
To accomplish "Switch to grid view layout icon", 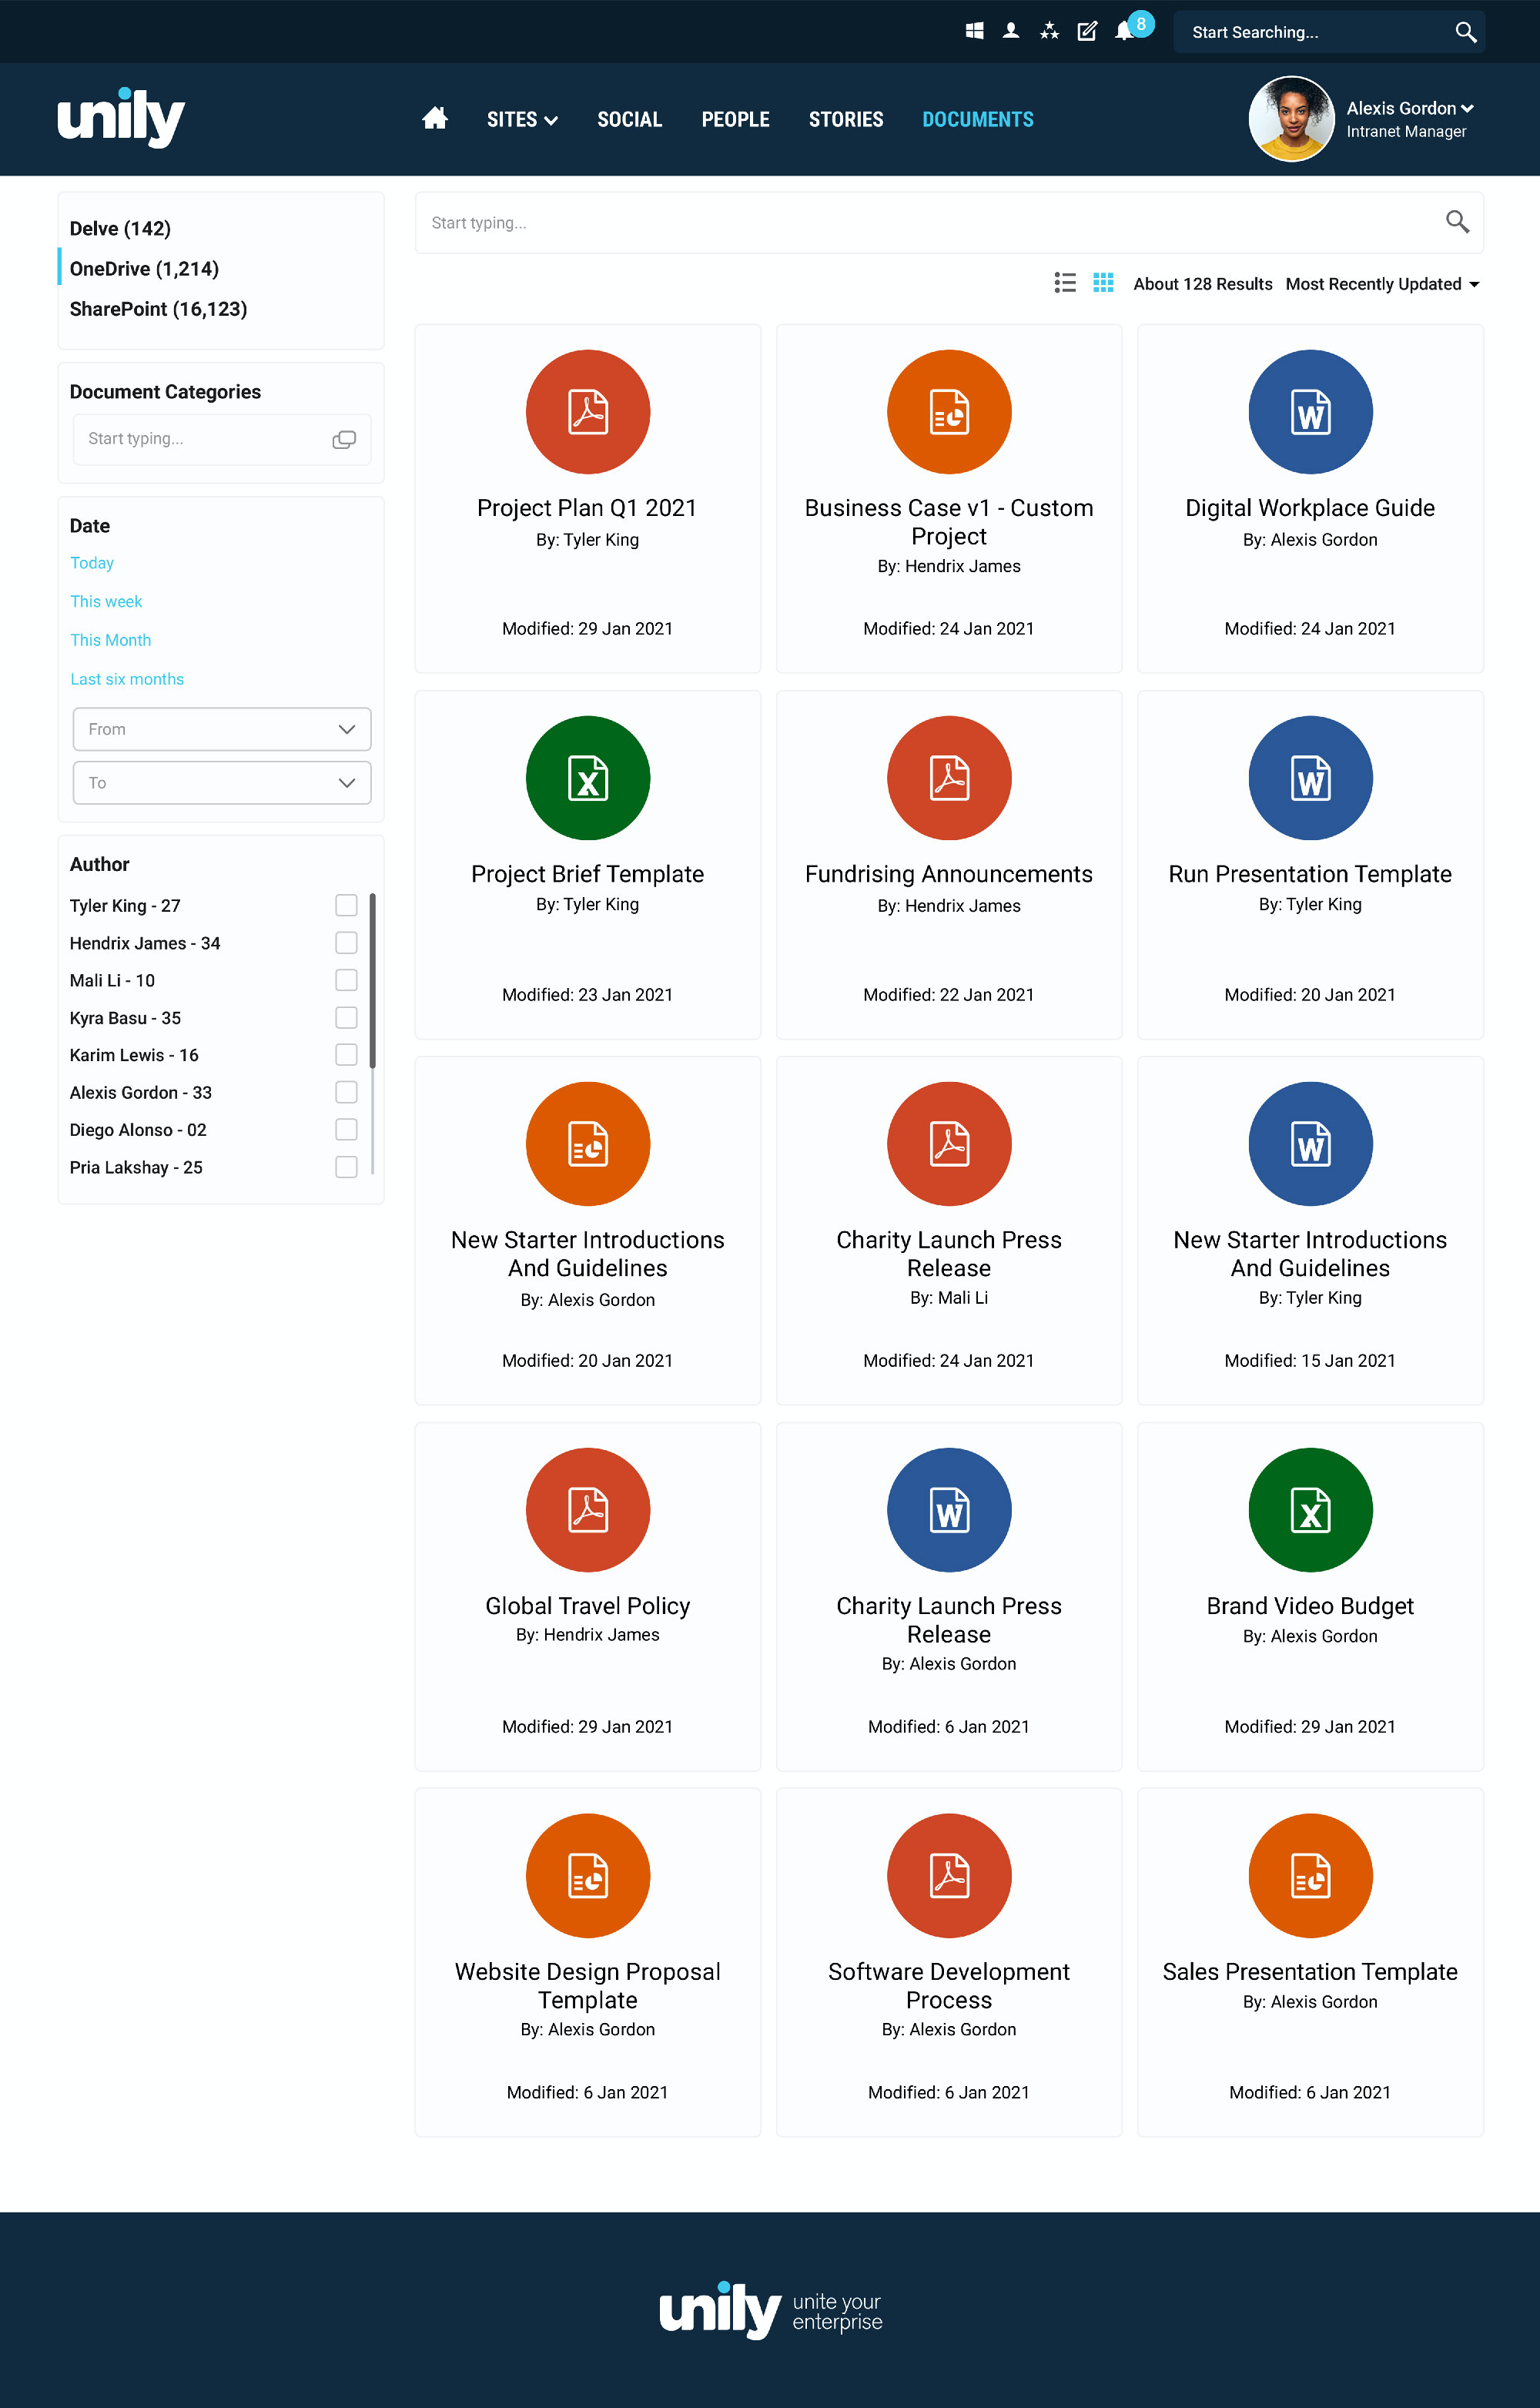I will [1103, 283].
